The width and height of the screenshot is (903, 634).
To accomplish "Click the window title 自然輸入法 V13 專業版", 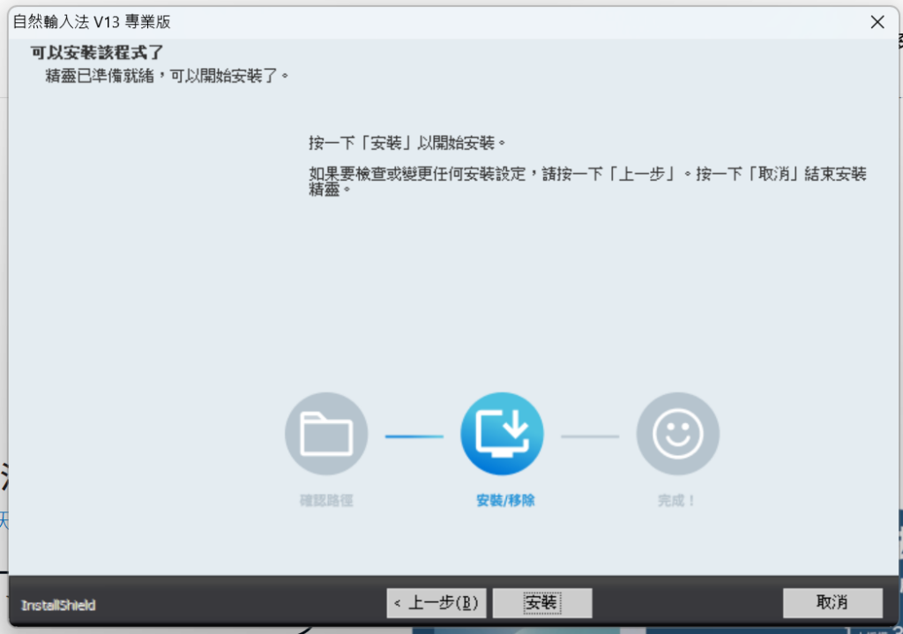I will 92,22.
